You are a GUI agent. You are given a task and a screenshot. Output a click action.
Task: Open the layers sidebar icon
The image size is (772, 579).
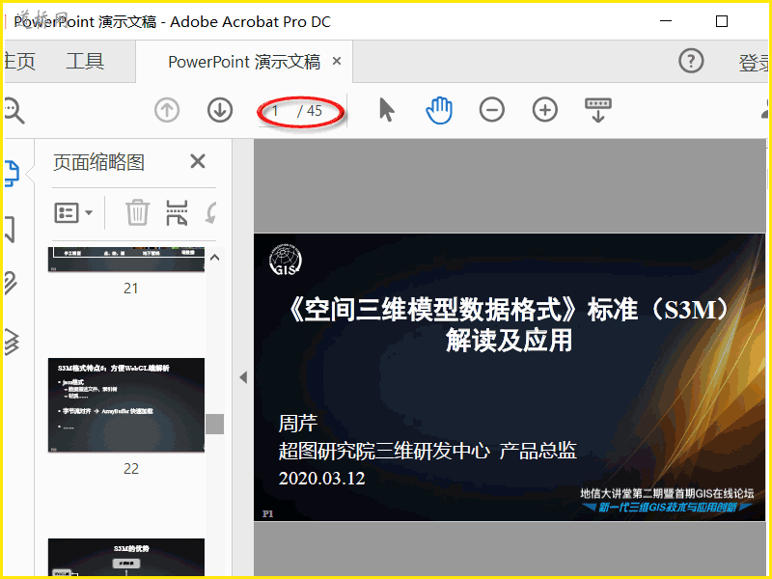[x=12, y=341]
